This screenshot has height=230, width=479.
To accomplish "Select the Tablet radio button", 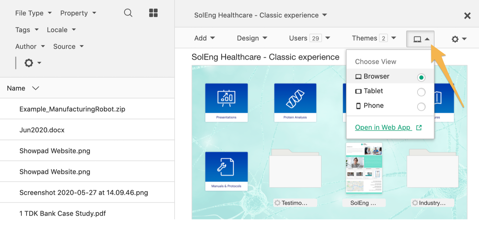I will (421, 92).
